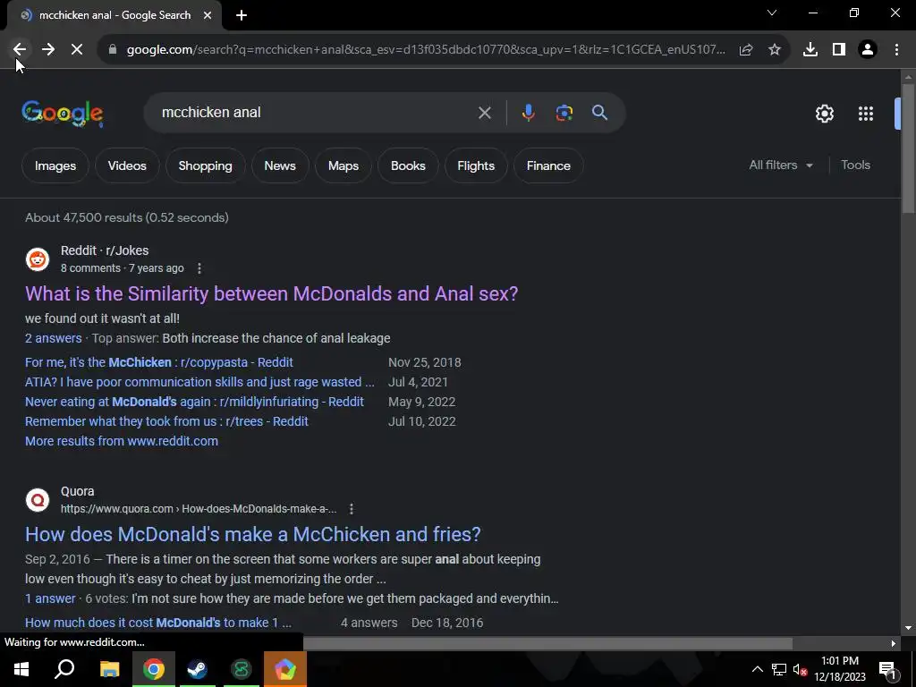The height and width of the screenshot is (687, 916).
Task: Click the Quora favicon on second result
Action: point(38,500)
